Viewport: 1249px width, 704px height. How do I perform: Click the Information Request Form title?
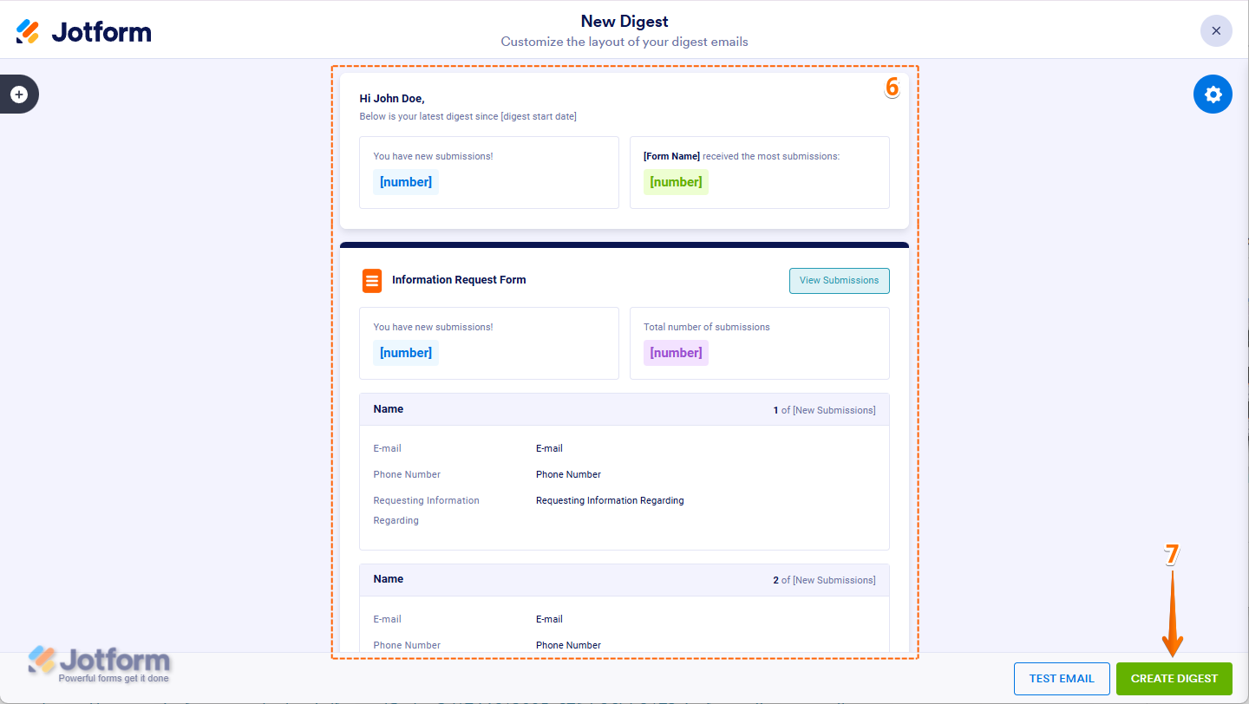tap(459, 280)
